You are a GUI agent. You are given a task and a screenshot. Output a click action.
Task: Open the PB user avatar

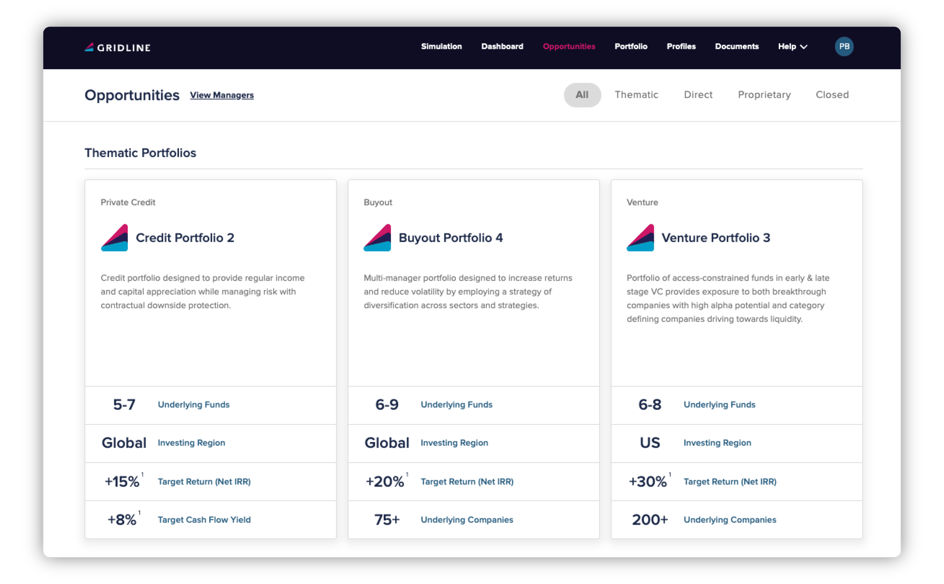coord(843,47)
